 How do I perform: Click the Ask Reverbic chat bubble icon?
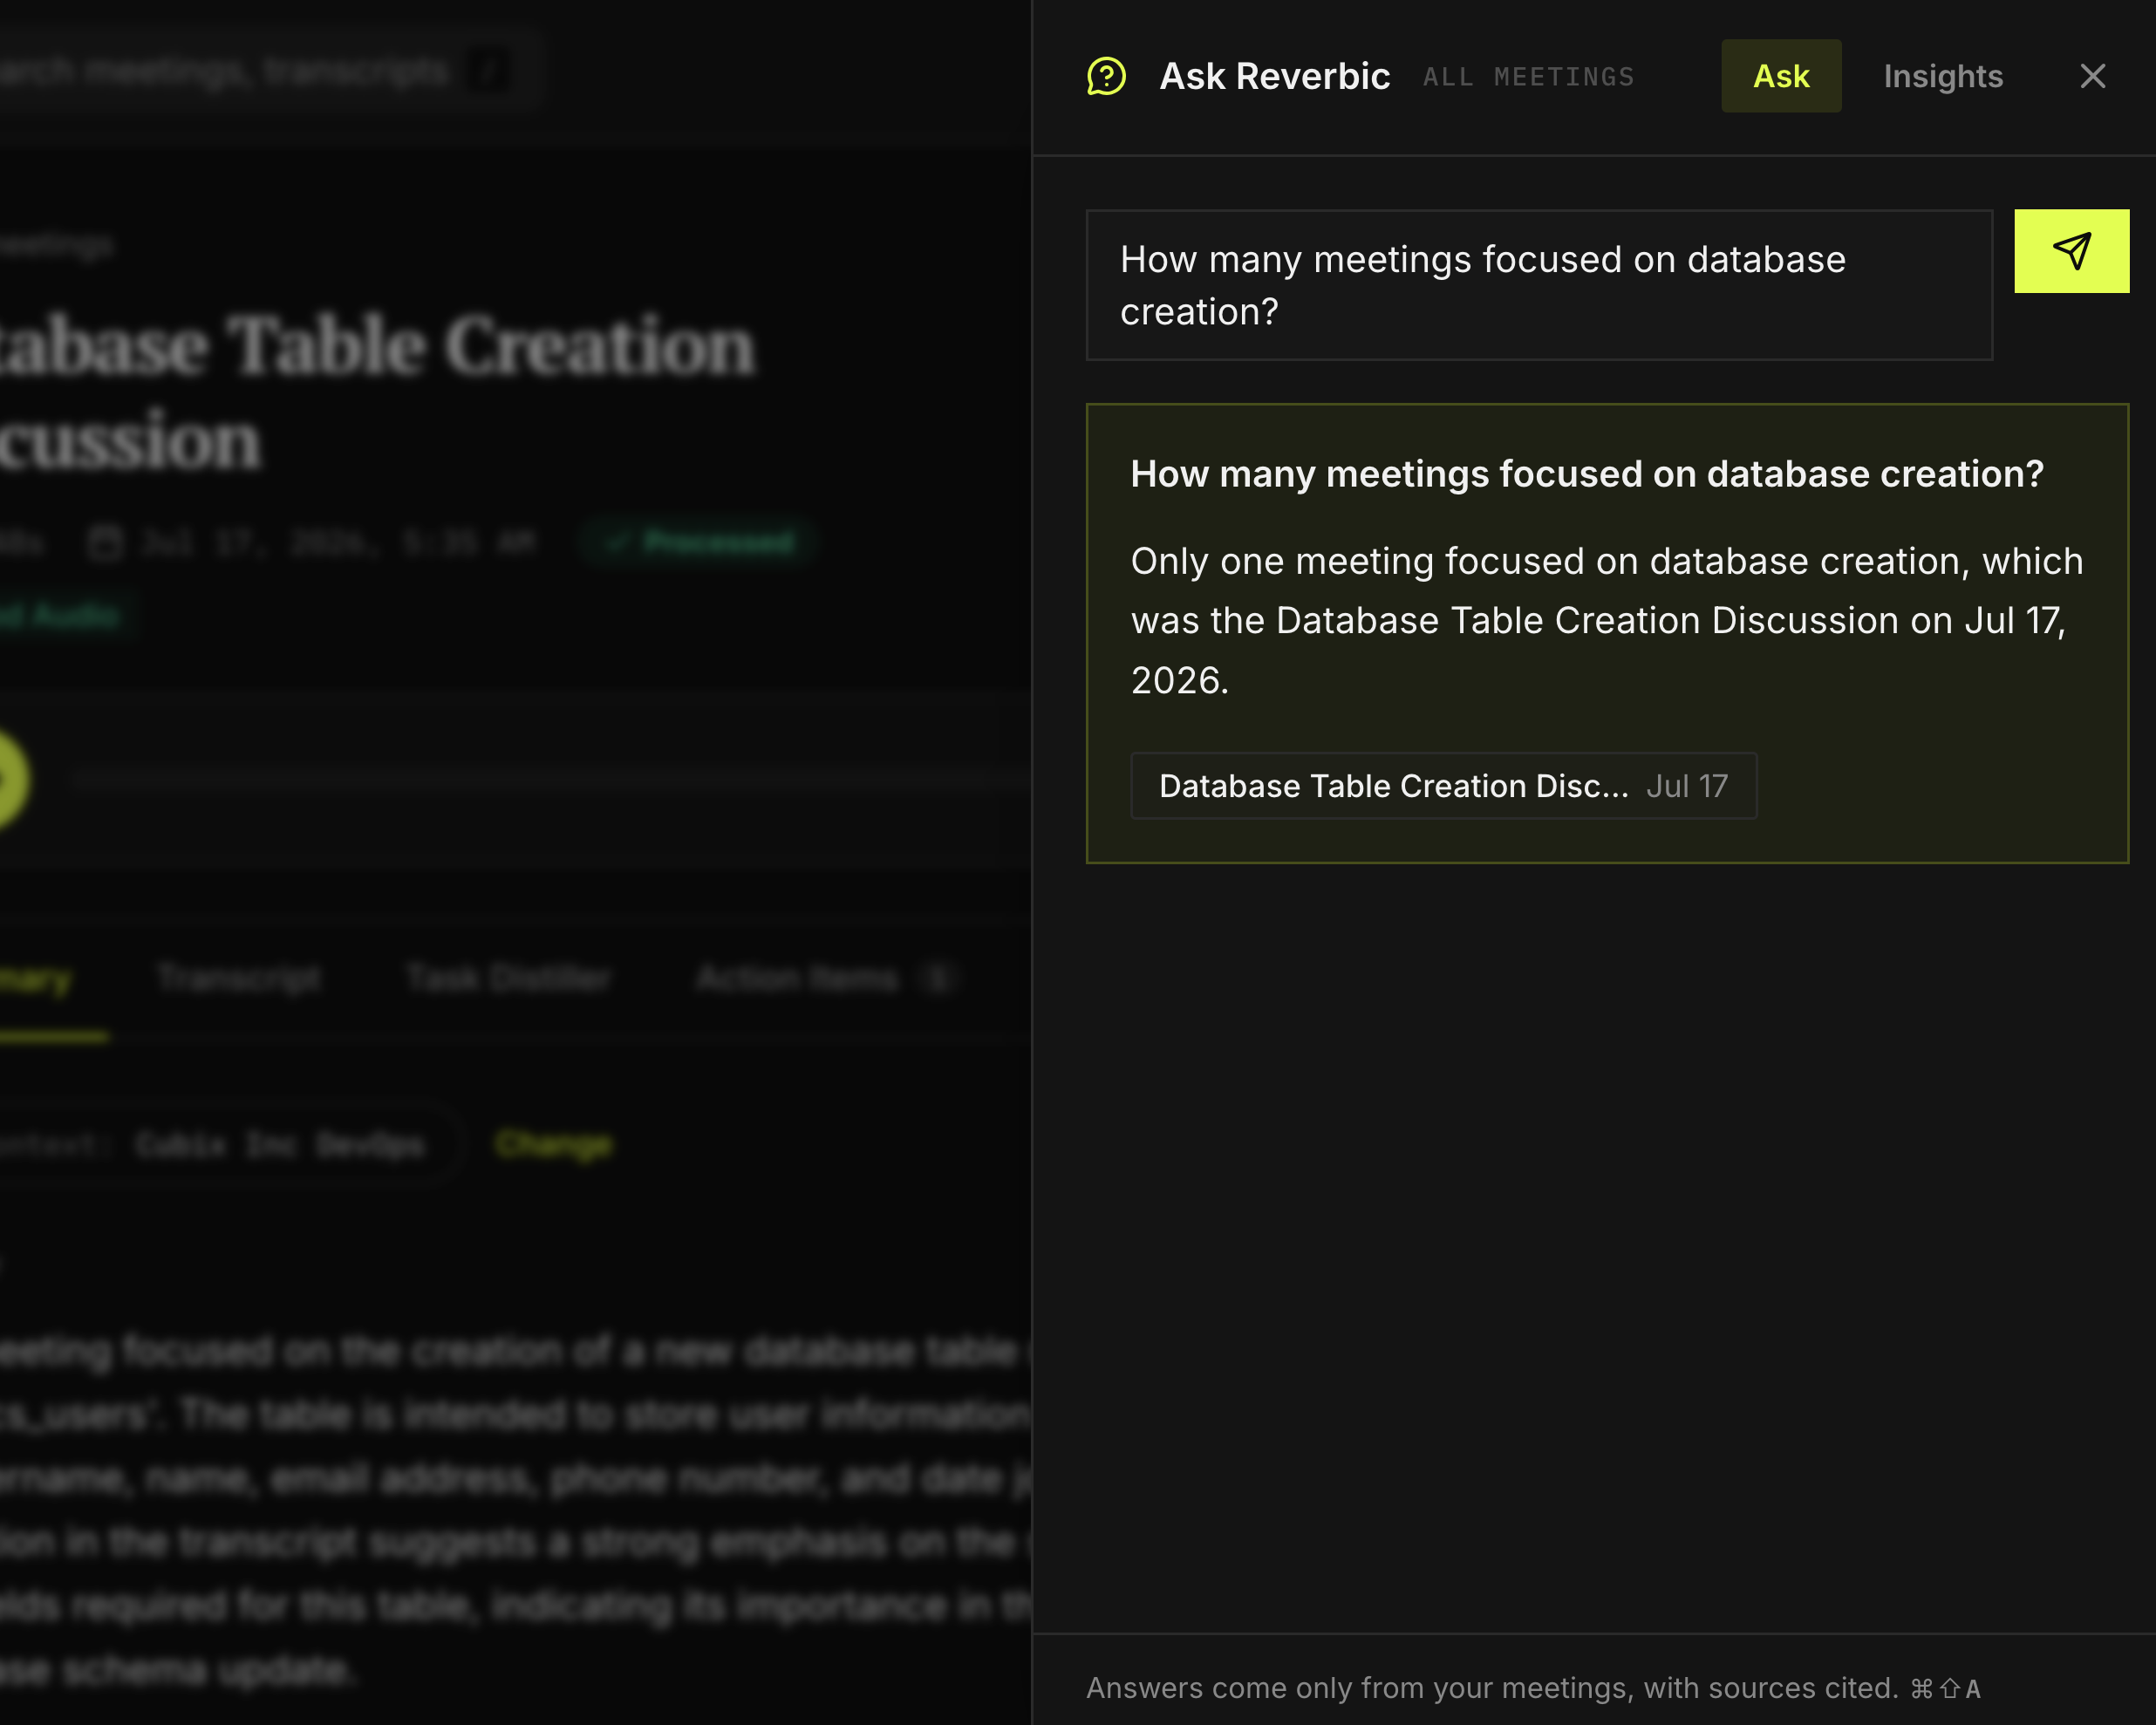[x=1106, y=76]
